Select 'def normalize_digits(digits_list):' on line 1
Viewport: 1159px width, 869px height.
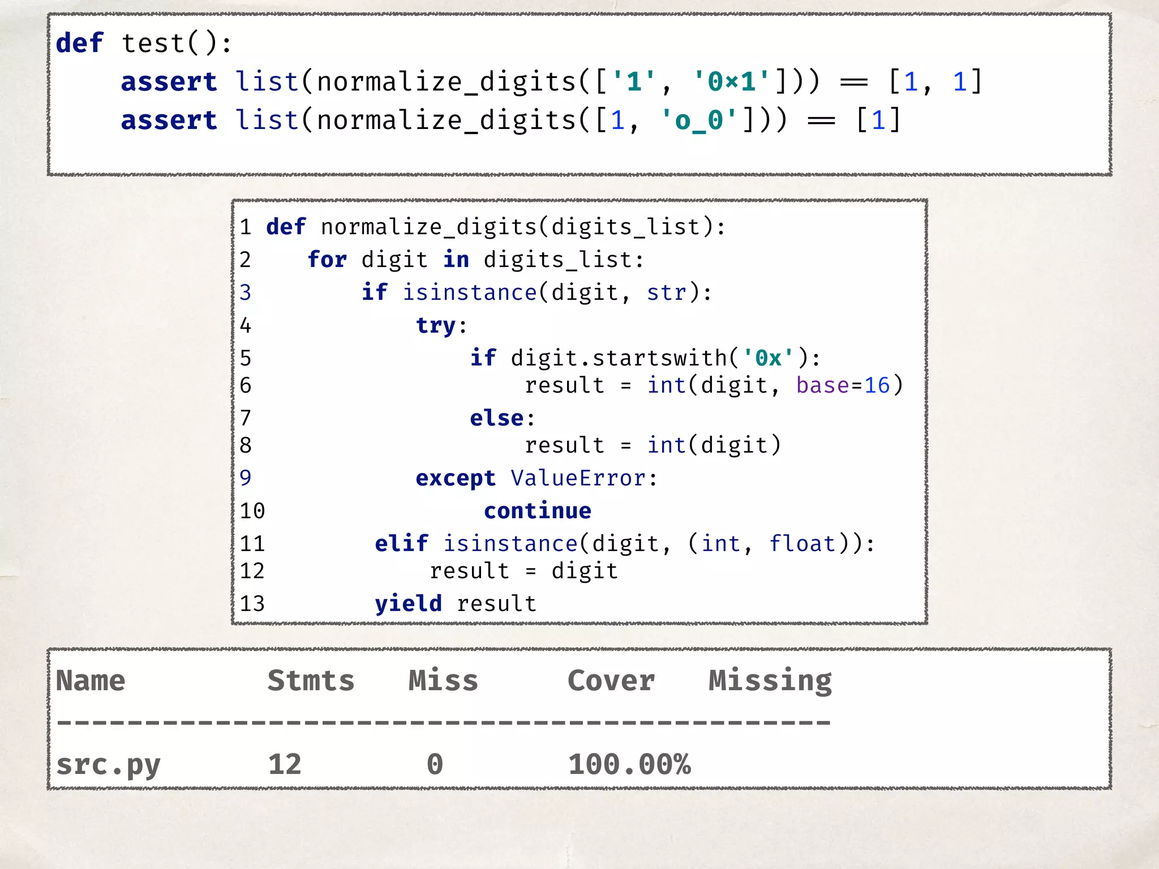coord(496,227)
